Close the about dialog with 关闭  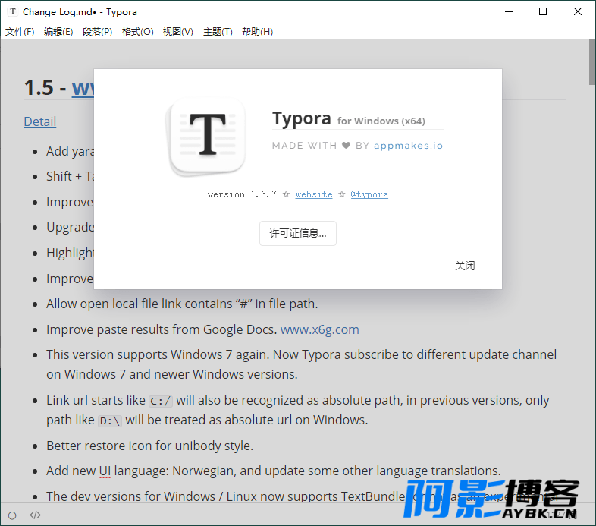465,266
